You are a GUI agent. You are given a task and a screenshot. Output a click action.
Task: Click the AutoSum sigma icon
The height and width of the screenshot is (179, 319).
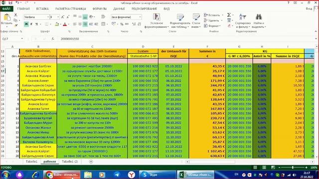tap(229, 15)
